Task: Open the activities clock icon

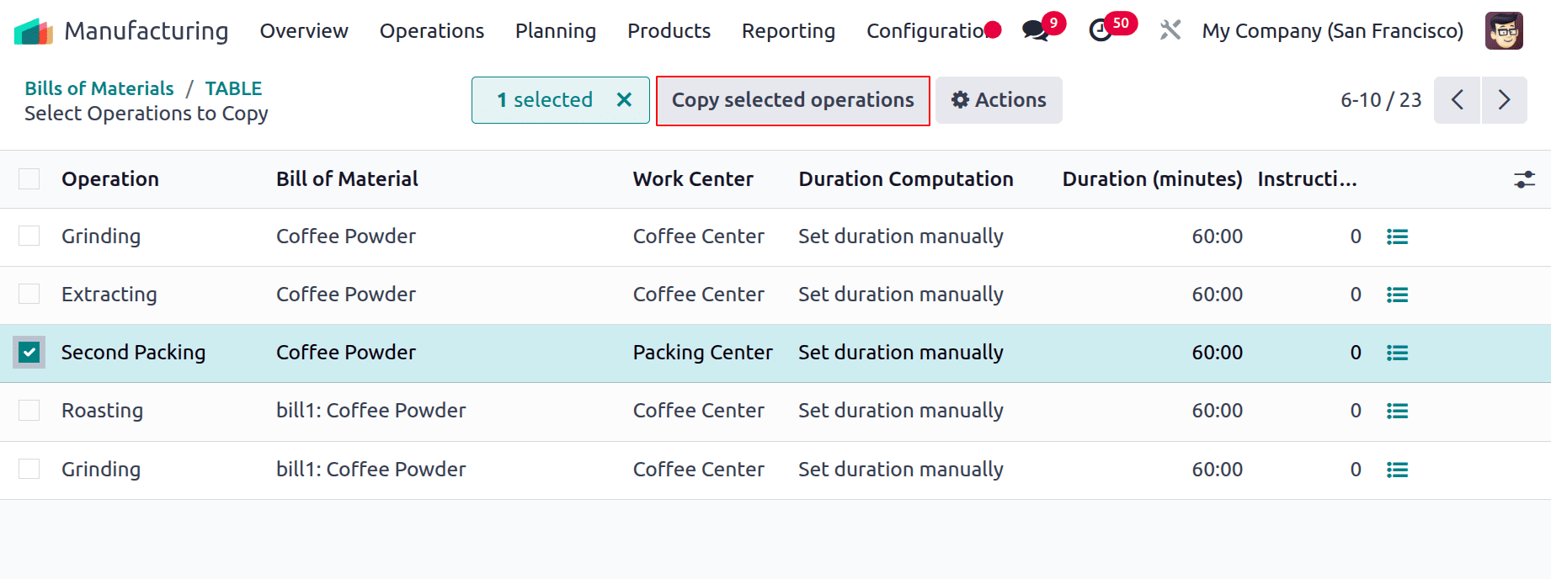Action: coord(1101,31)
